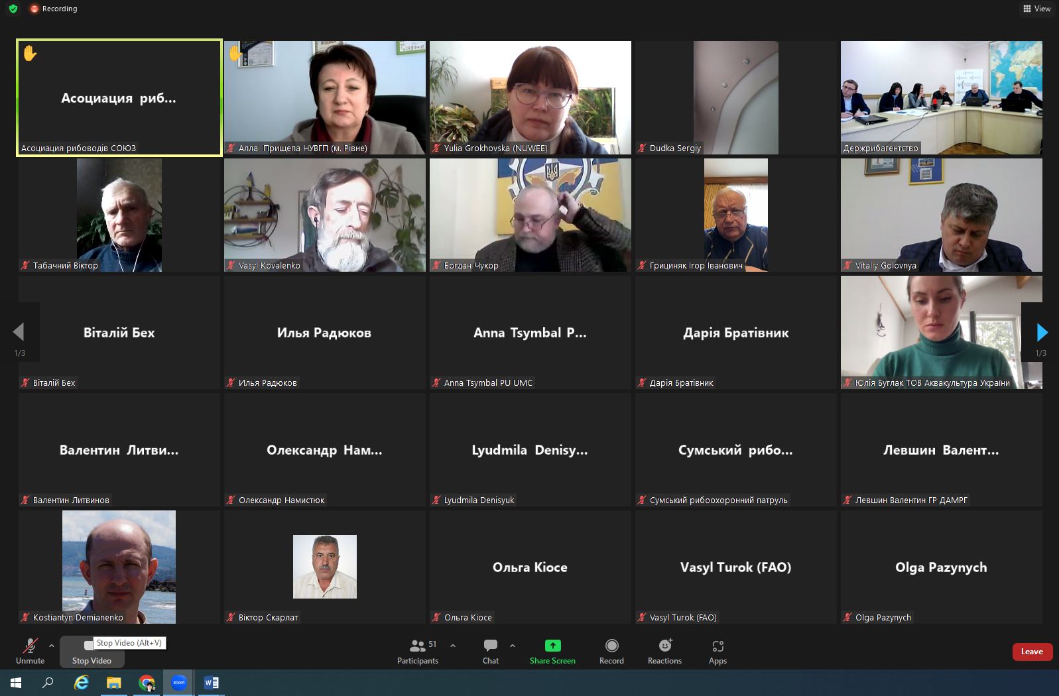Open the Participants panel
1059x696 pixels.
click(417, 650)
